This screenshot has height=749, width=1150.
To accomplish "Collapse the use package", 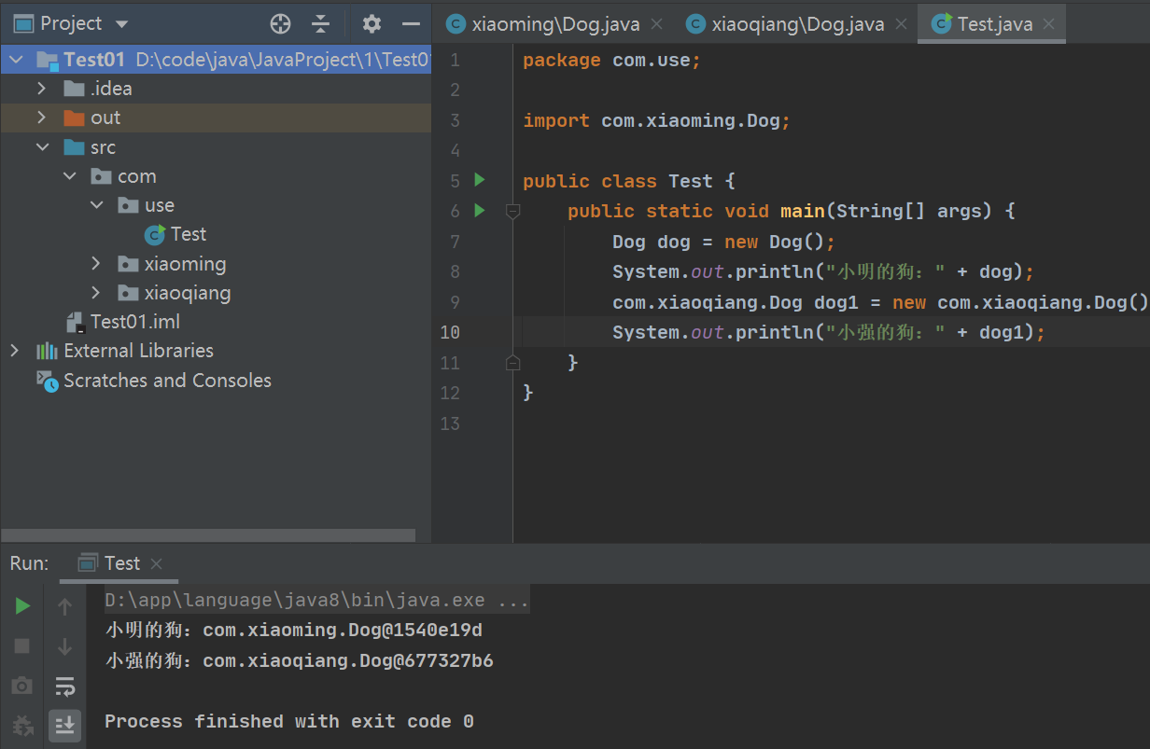I will [x=97, y=205].
